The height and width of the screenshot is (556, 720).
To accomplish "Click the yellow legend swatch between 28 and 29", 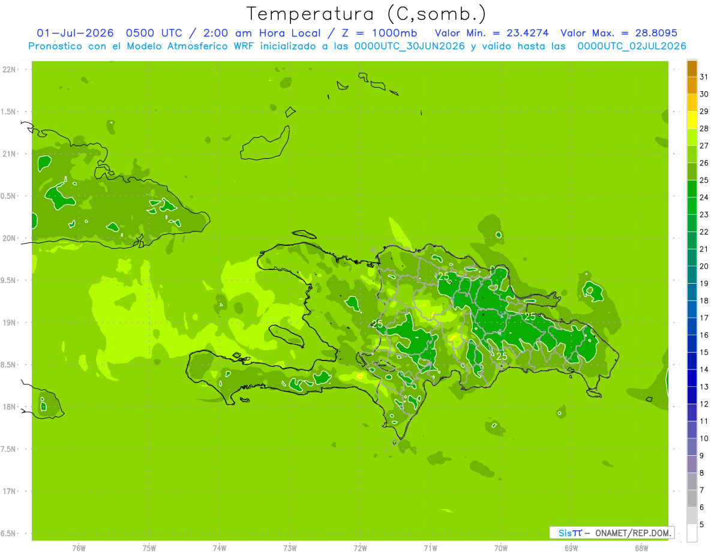I will coord(692,120).
